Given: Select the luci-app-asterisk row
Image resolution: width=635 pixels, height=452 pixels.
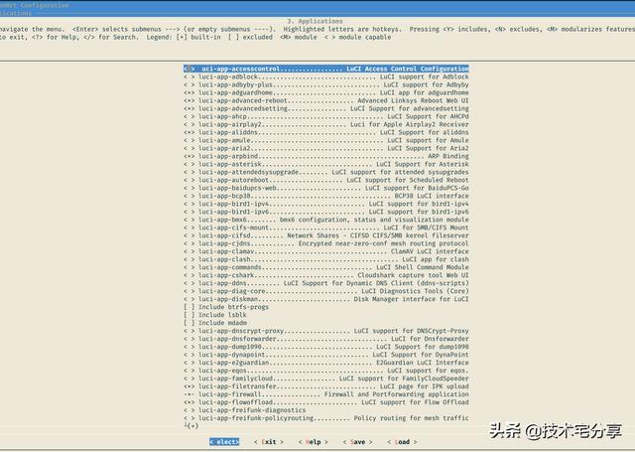Looking at the screenshot, I should click(x=326, y=164).
